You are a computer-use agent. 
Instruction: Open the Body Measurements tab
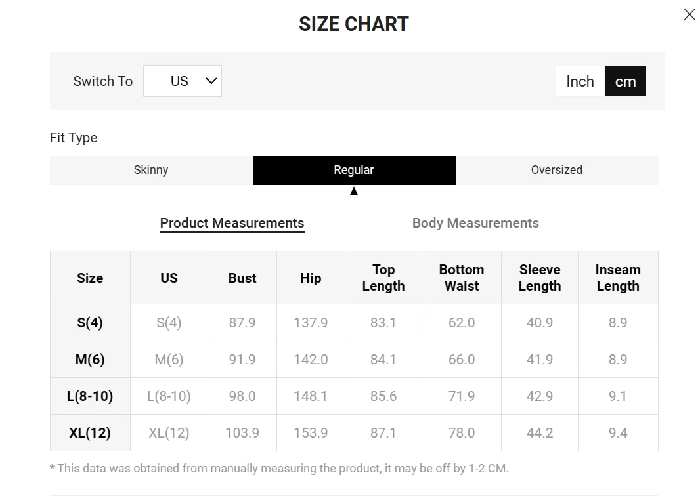point(475,223)
